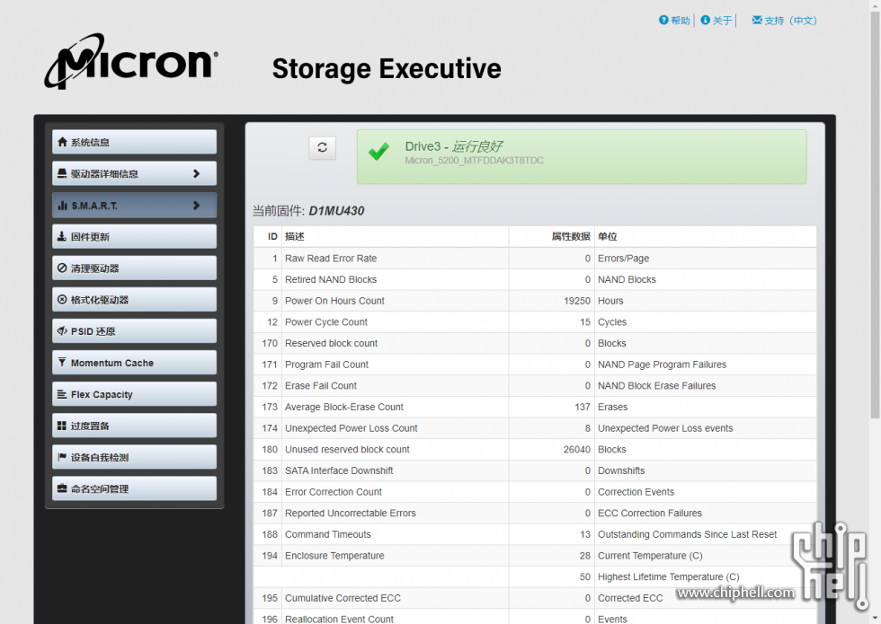Open the 过度置备 menu item
Viewport: 881px width, 624px height.
pos(134,426)
